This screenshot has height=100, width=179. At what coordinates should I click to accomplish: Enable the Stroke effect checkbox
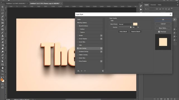pos(78,36)
